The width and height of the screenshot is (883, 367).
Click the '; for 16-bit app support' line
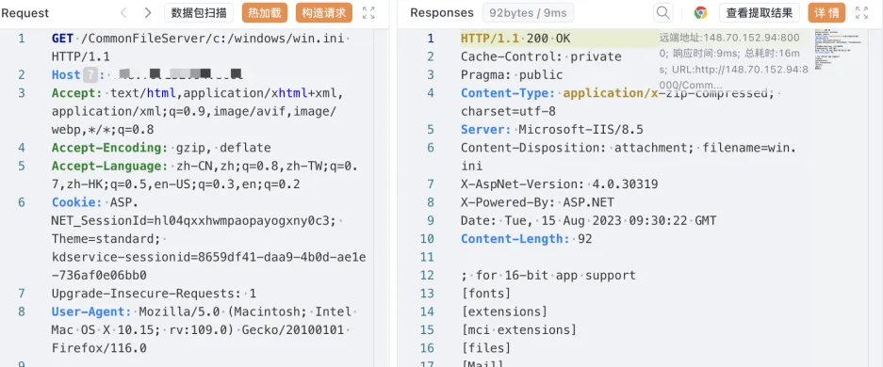[548, 276]
